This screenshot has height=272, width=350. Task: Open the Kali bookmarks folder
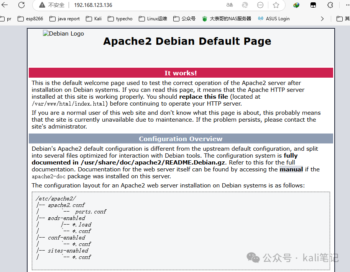pyautogui.click(x=94, y=19)
